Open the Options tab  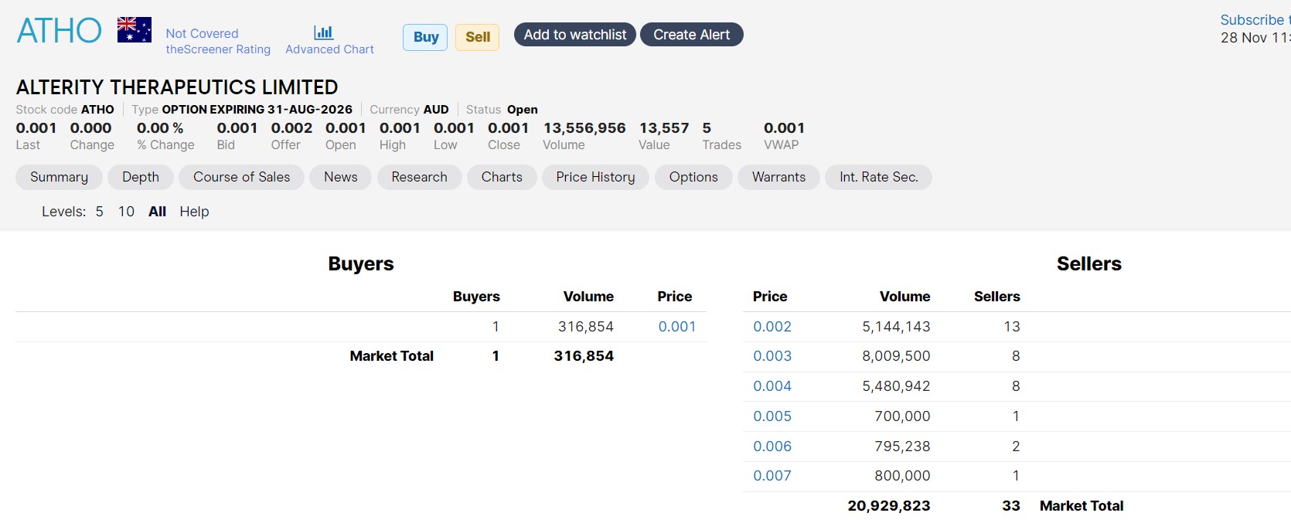(x=693, y=177)
